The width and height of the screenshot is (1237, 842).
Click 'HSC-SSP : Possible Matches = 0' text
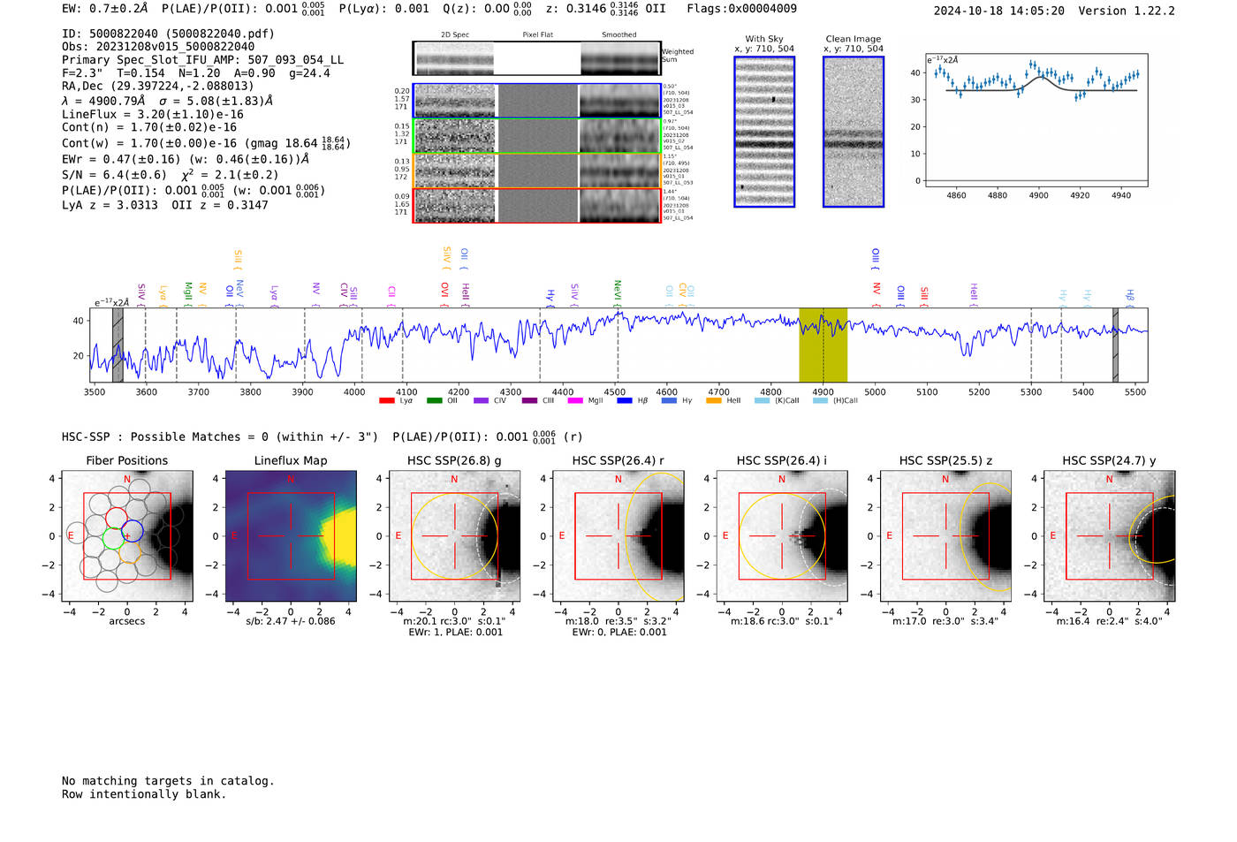coord(164,436)
